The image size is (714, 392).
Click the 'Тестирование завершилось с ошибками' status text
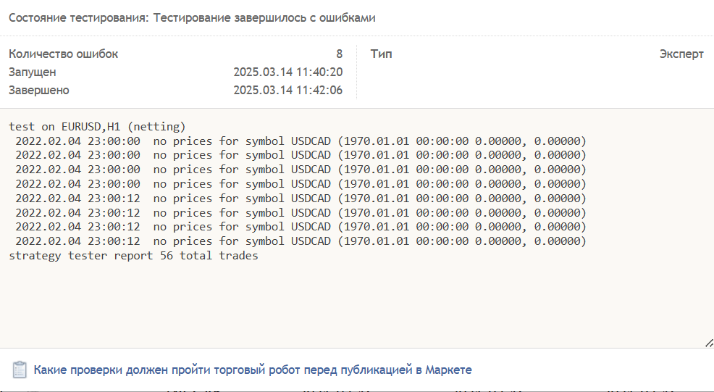[264, 17]
